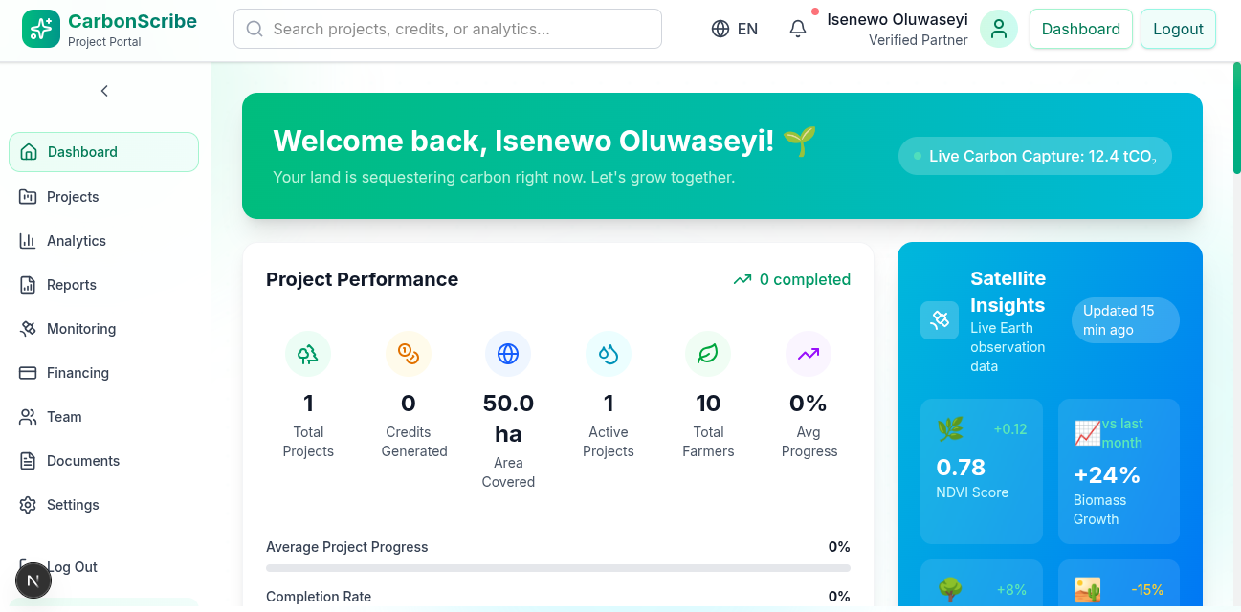Click the 'Verified Partner' label
This screenshot has height=612, width=1241.
pyautogui.click(x=919, y=40)
